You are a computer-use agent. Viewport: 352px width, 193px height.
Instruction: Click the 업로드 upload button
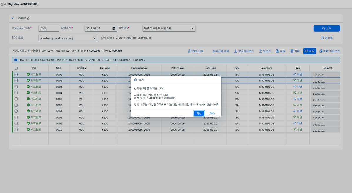coord(265,51)
